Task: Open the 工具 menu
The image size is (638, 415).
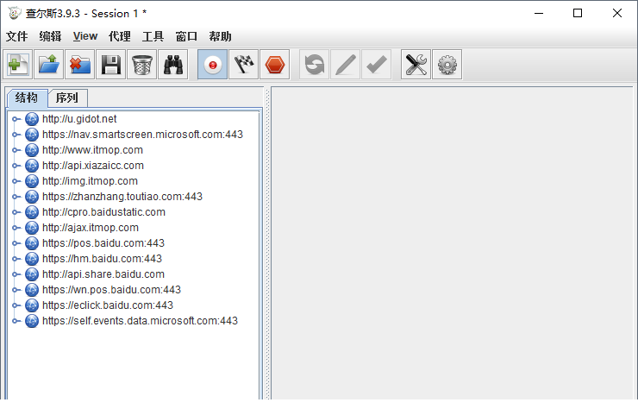Action: click(153, 36)
